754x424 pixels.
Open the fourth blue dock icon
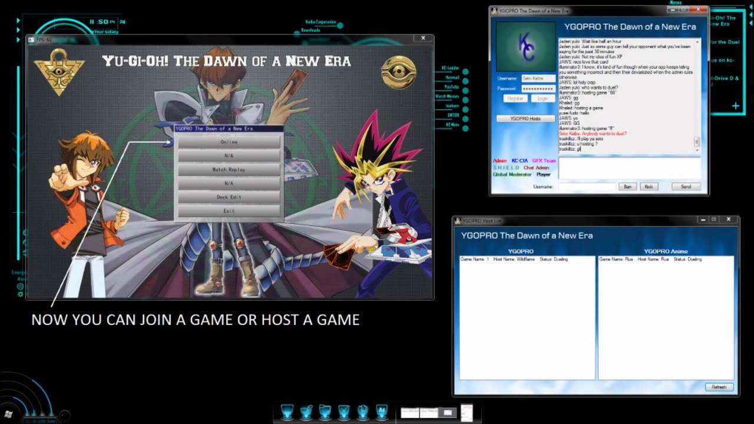[344, 412]
